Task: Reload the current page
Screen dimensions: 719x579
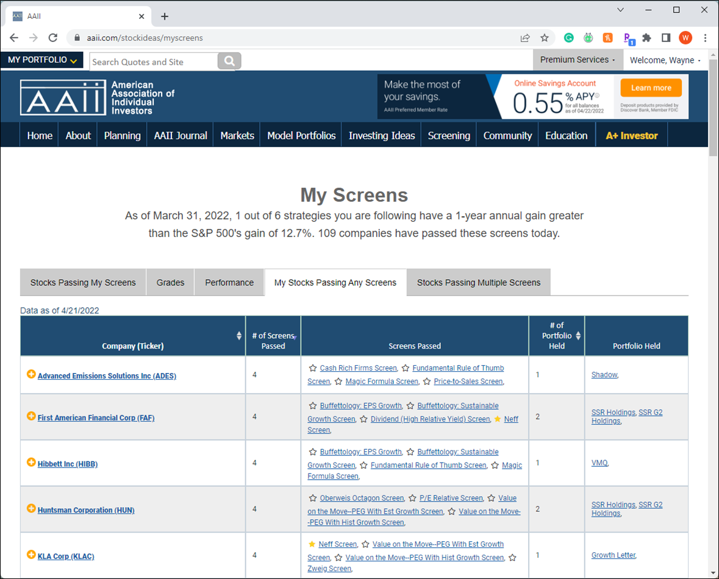Action: (x=52, y=38)
